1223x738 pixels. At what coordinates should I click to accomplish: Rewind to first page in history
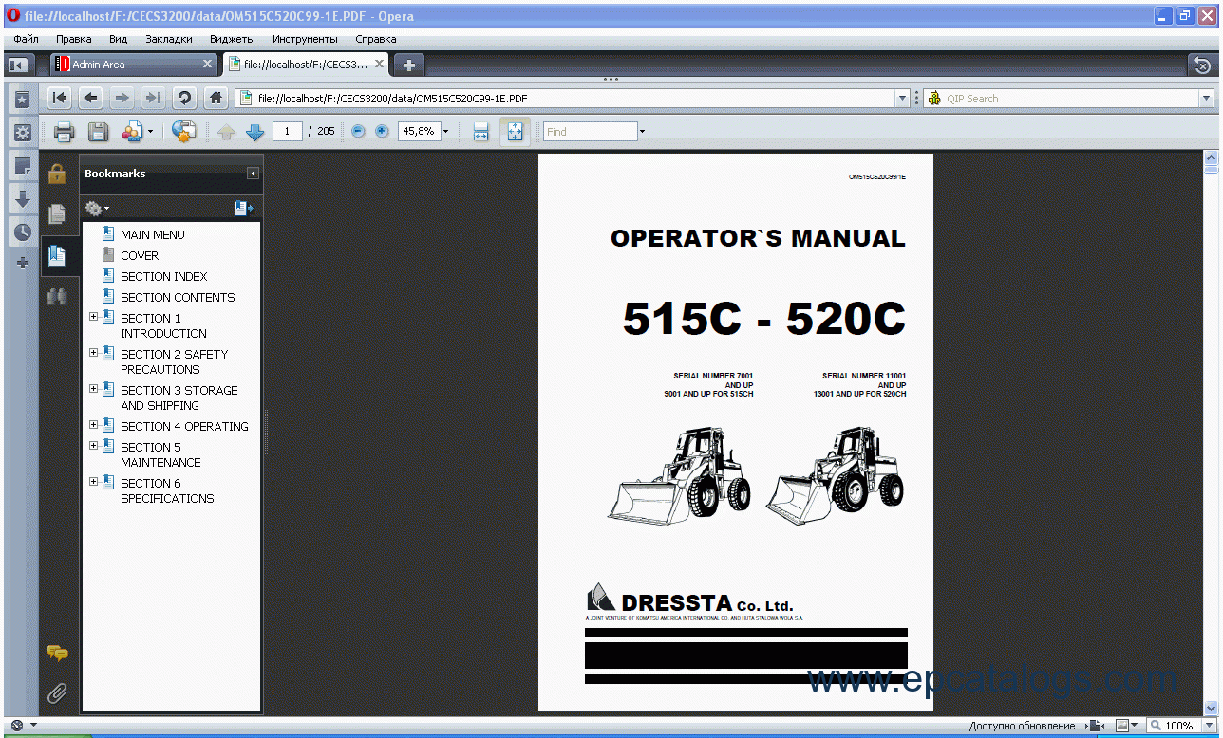click(x=60, y=98)
